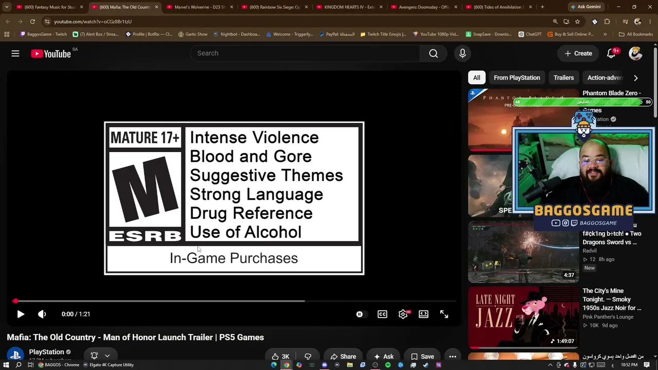Open the Late Night Jazz video thumbnail
This screenshot has width=658, height=370.
523,318
